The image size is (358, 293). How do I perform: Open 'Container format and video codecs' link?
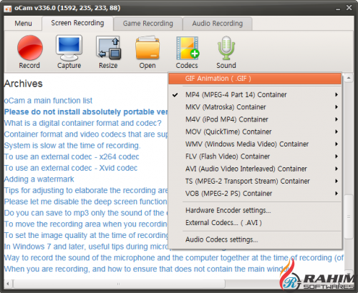[86, 134]
